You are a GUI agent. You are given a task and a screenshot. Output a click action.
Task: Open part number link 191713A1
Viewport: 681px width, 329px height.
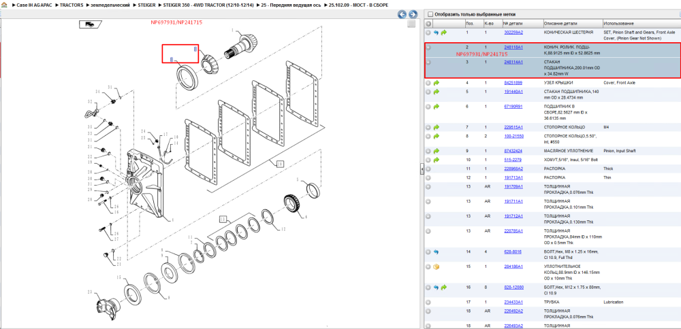pyautogui.click(x=513, y=177)
